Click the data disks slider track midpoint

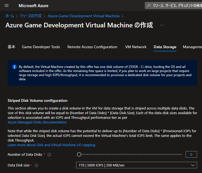130,154
